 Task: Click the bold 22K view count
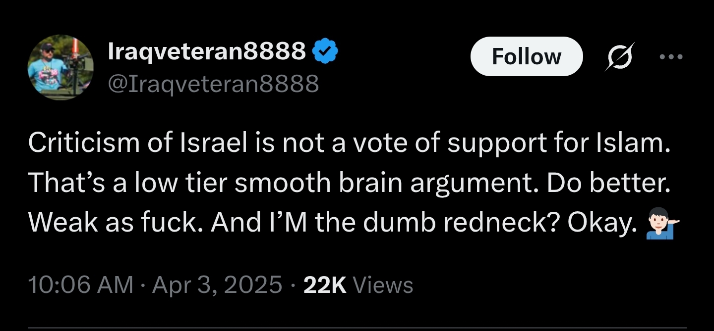coord(324,285)
